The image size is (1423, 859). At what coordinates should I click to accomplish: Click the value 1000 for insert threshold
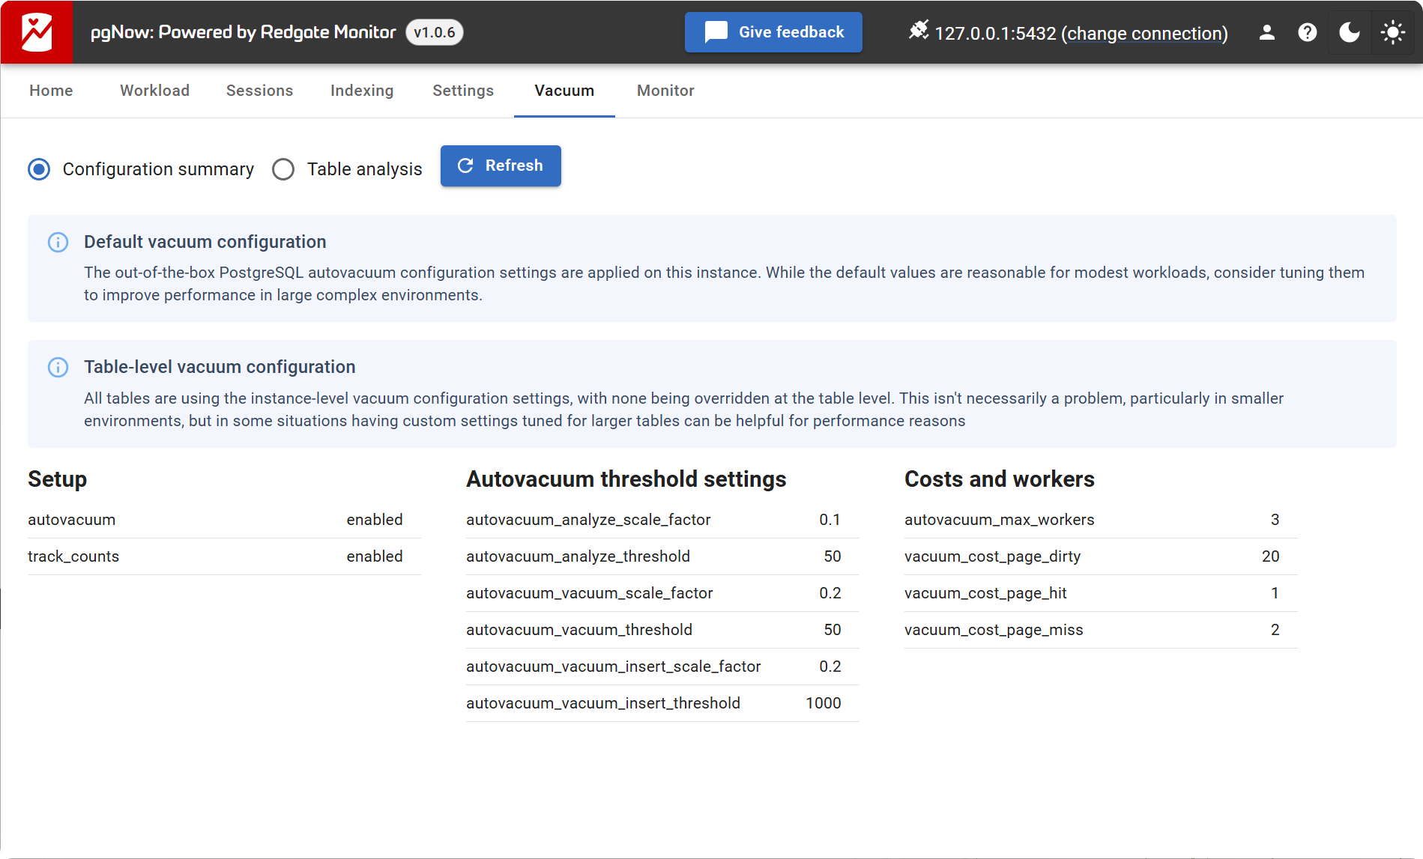tap(824, 703)
